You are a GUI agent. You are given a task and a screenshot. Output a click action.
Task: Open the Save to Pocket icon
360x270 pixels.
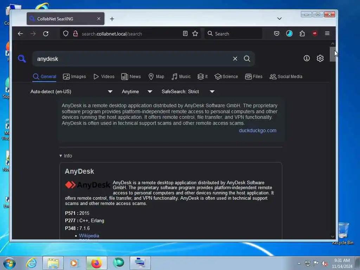pos(277,34)
